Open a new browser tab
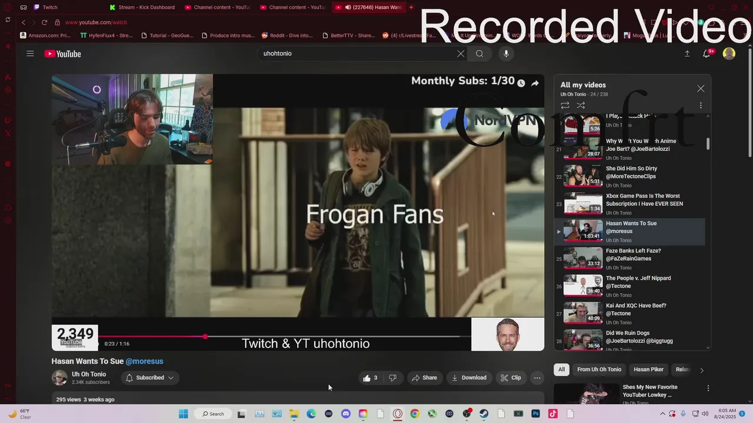753x423 pixels. 411,7
